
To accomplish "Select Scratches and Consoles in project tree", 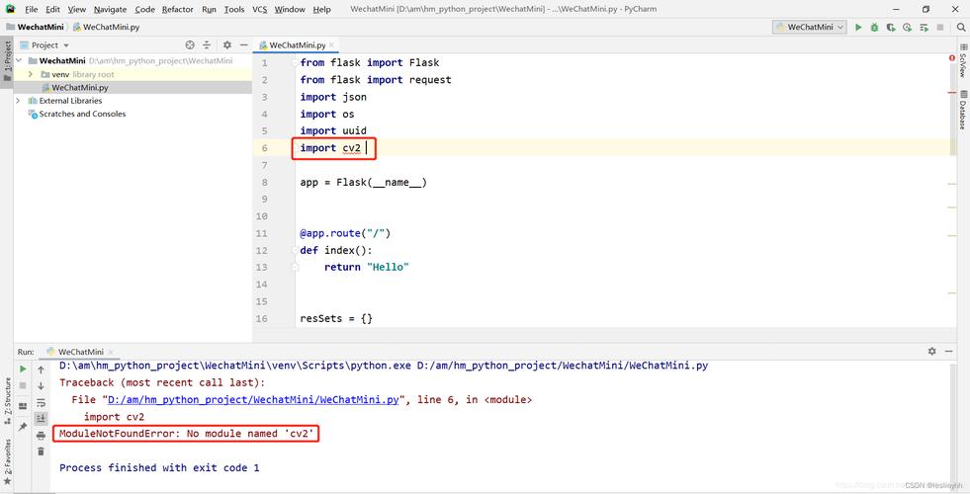I will [x=82, y=114].
